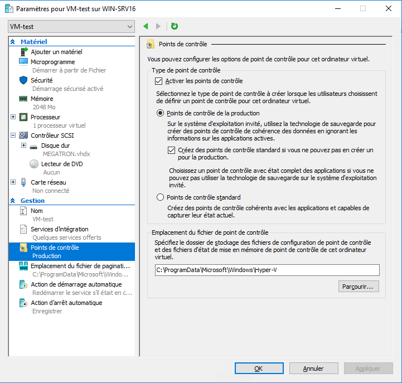Click the 2048 Mo memory value

[x=44, y=107]
